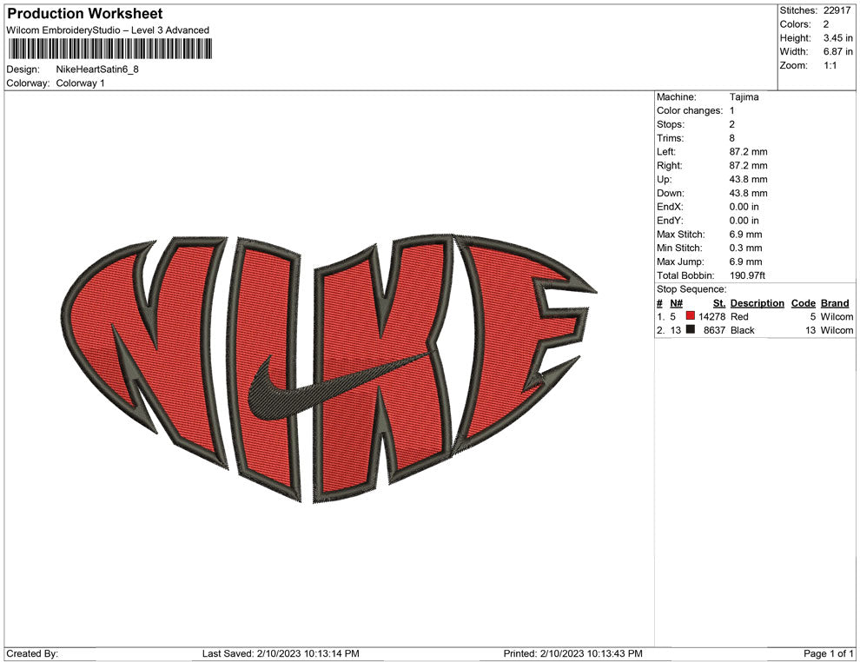Click the Wilcom brand in the Black row
860x662 pixels.
(x=837, y=330)
